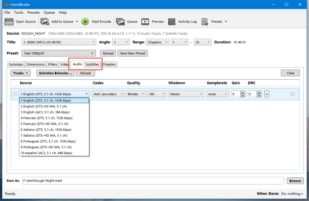Switch to the Filters tab
The width and height of the screenshot is (309, 201).
tap(52, 64)
